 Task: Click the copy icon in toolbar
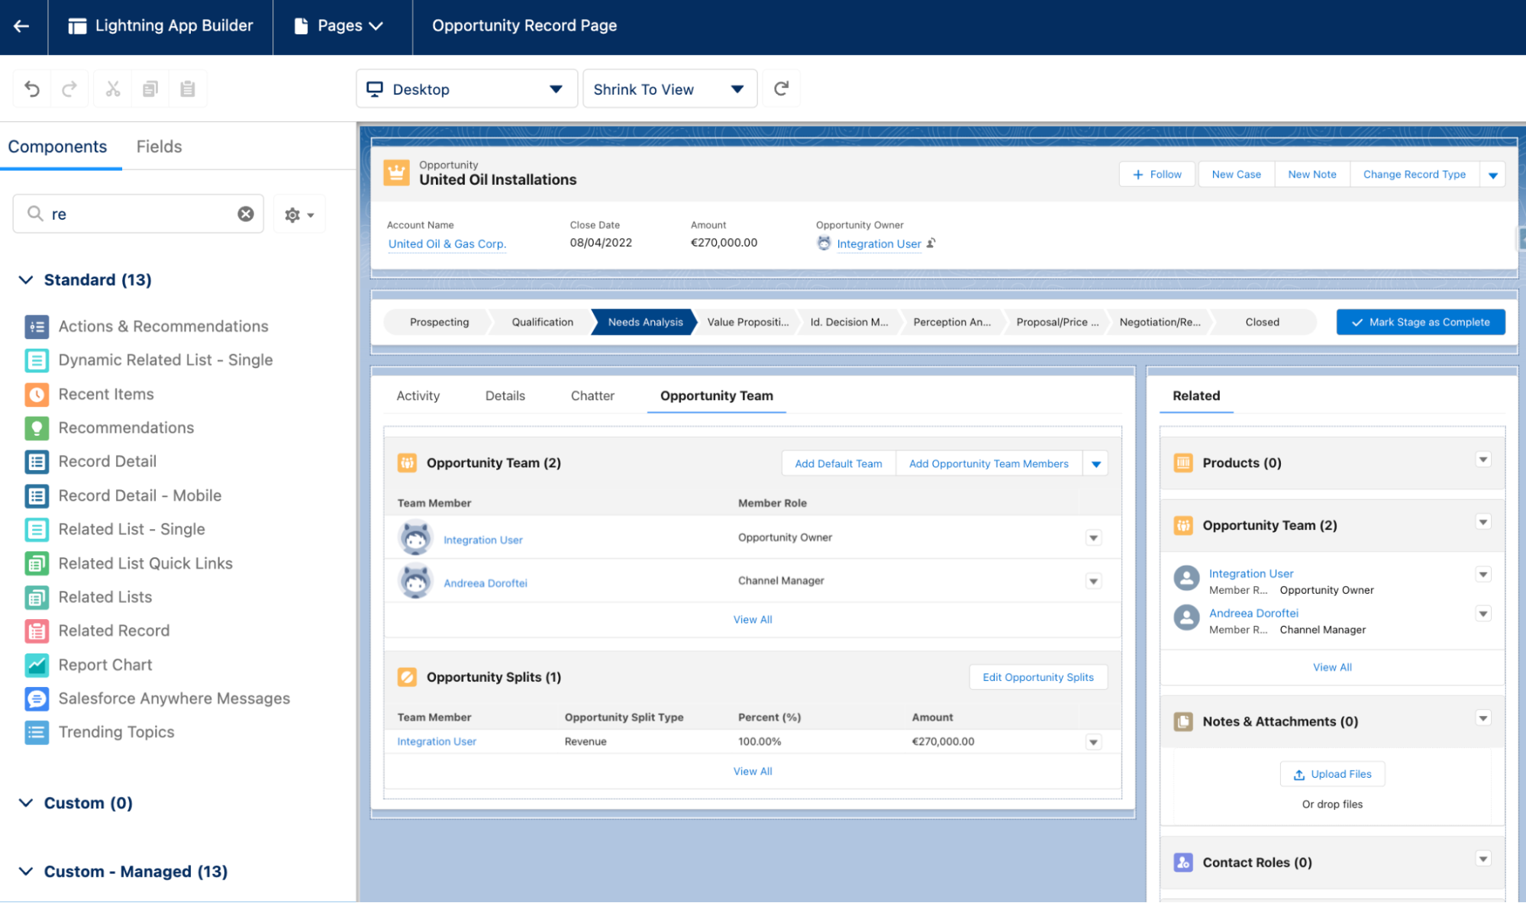pyautogui.click(x=150, y=89)
